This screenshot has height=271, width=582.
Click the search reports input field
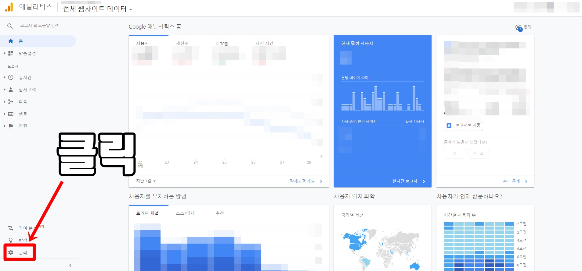(39, 26)
